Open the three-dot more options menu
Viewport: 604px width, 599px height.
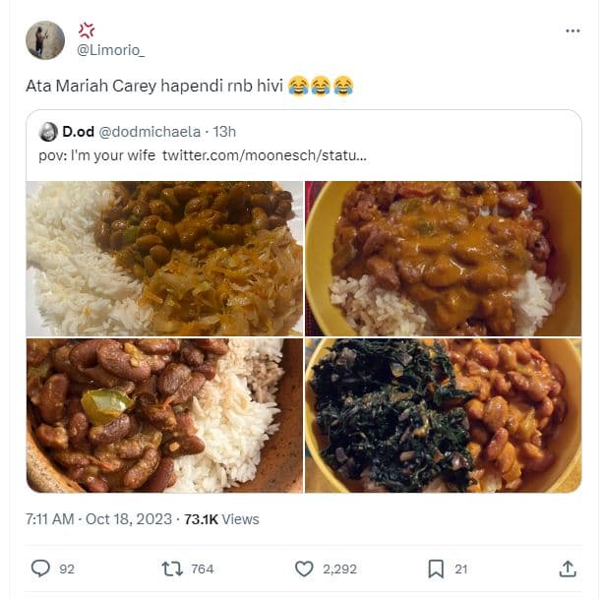[573, 30]
